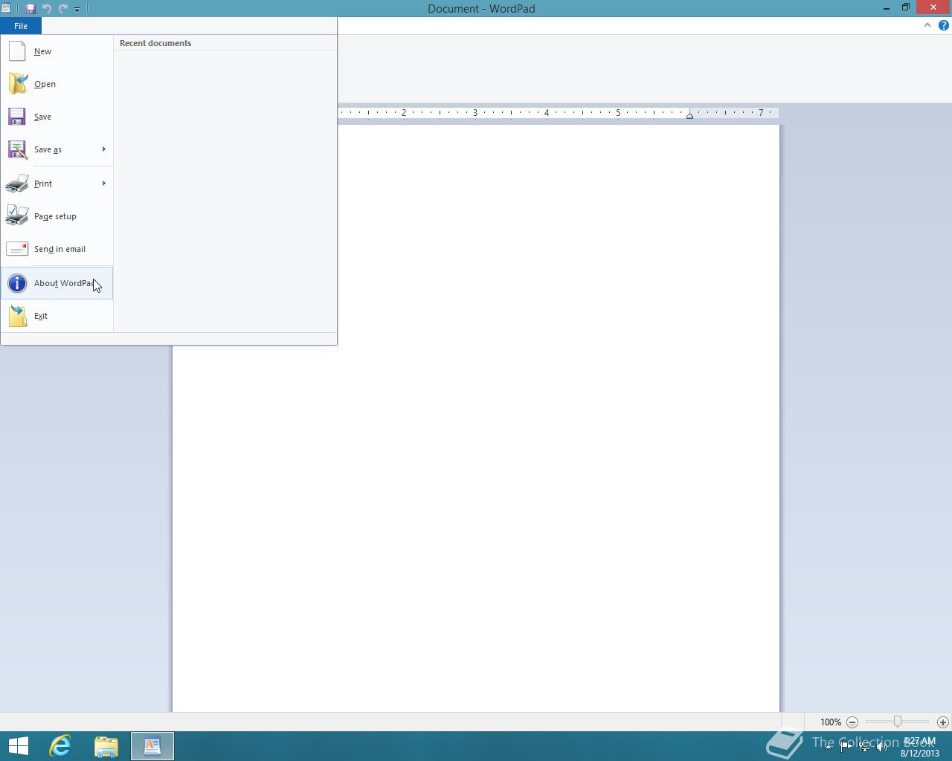Screen dimensions: 952x761
Task: Click the 100% zoom level text
Action: [831, 722]
